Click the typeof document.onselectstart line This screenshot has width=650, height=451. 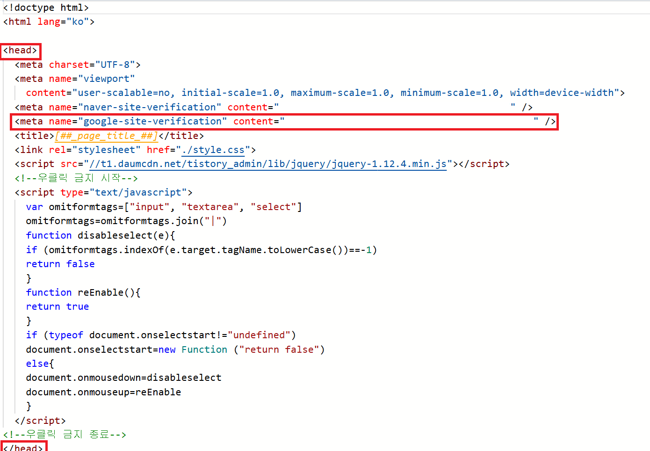161,335
